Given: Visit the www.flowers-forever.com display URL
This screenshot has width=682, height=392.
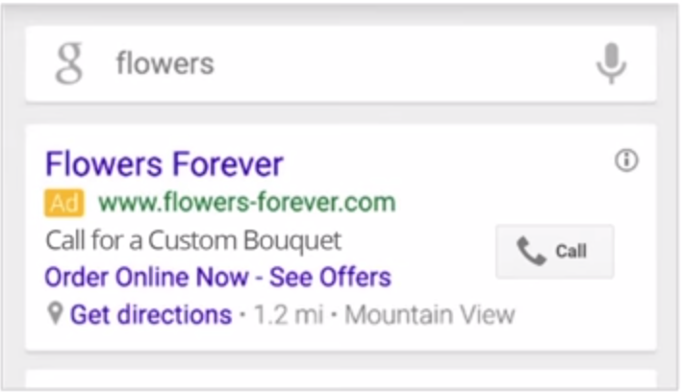Looking at the screenshot, I should [x=246, y=203].
